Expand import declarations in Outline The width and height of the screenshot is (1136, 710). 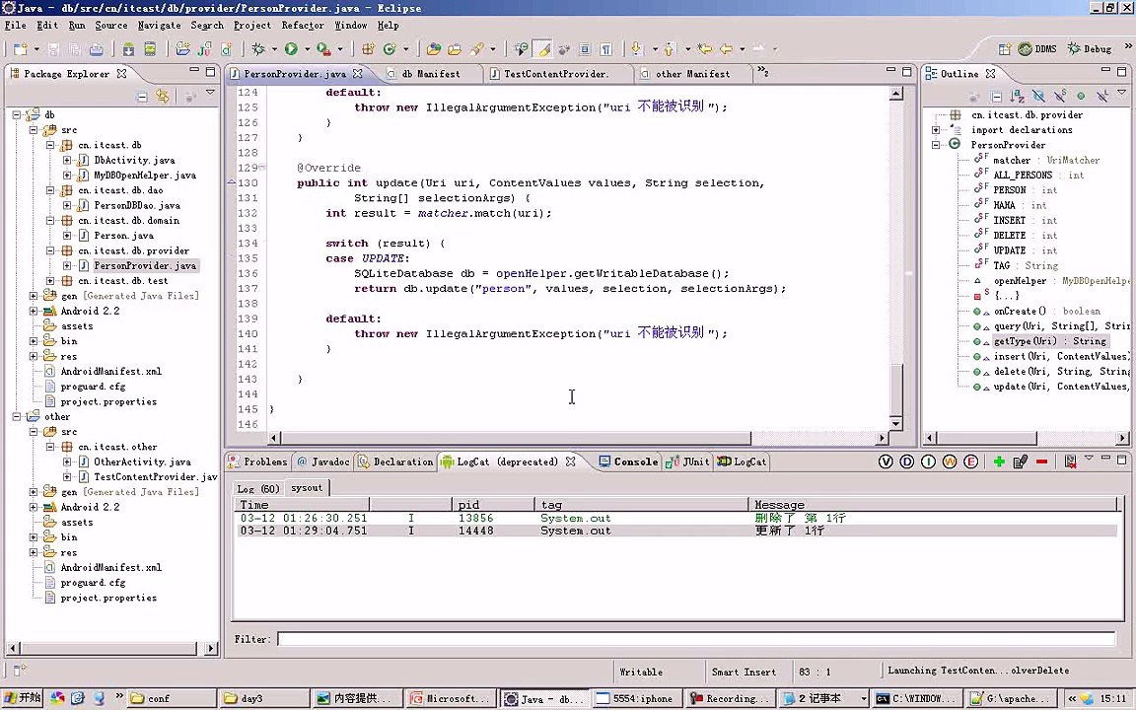click(936, 130)
